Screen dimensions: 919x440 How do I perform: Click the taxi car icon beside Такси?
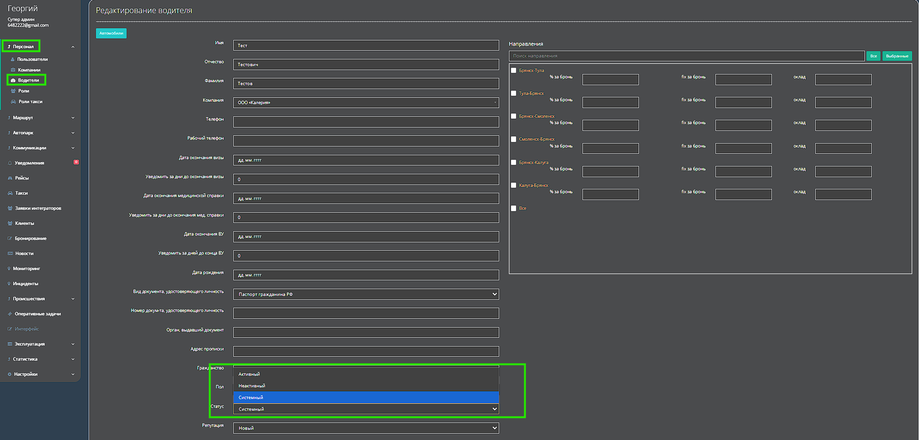[10, 193]
